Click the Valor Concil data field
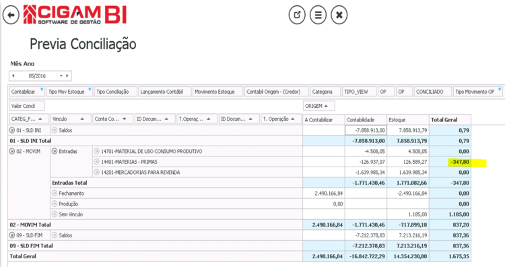This screenshot has height=267, width=505. (27, 106)
